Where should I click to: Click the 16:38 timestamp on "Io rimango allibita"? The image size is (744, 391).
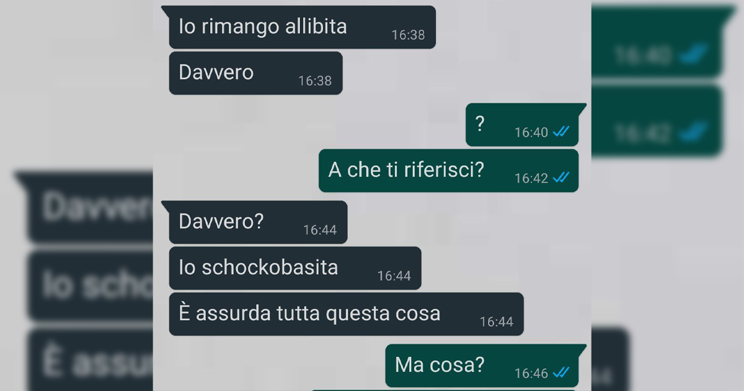point(408,35)
